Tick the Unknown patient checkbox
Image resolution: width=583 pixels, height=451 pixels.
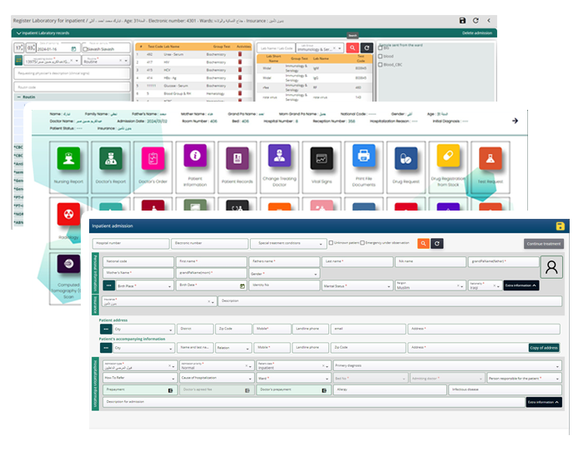[331, 243]
